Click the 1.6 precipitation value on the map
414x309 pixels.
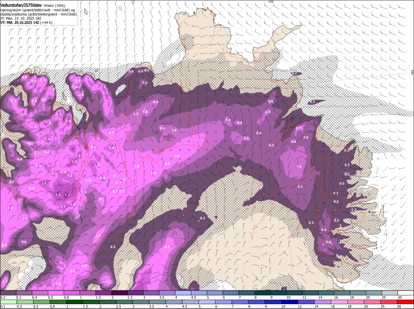coord(58,194)
